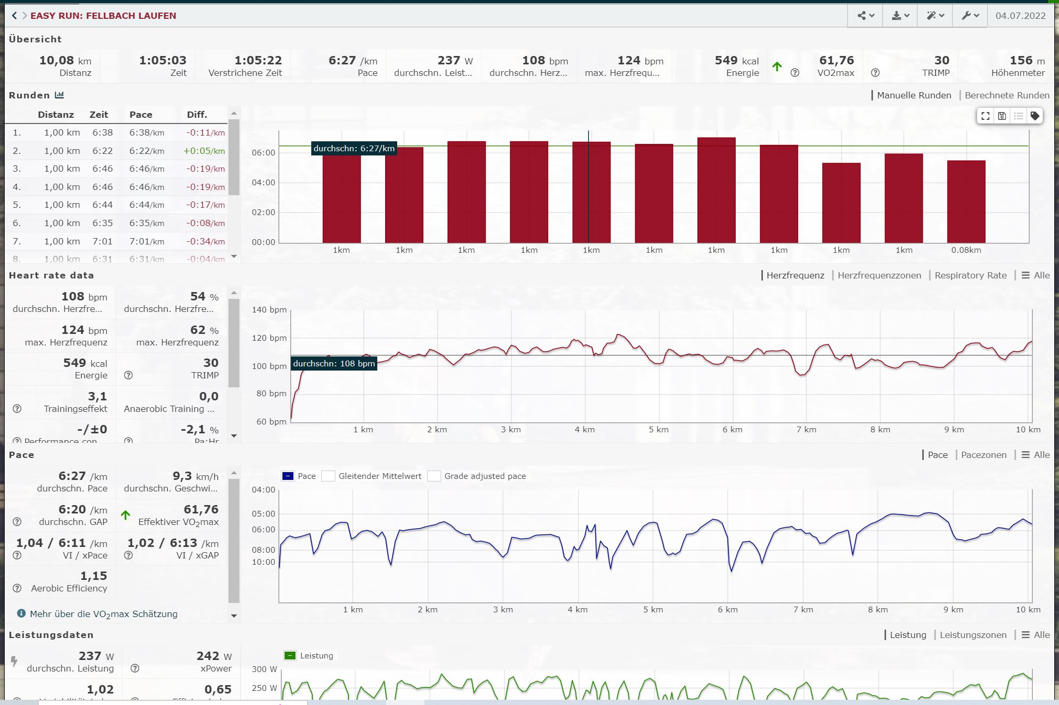This screenshot has width=1059, height=705.
Task: Click laps table scrollbar down arrow
Action: [234, 256]
